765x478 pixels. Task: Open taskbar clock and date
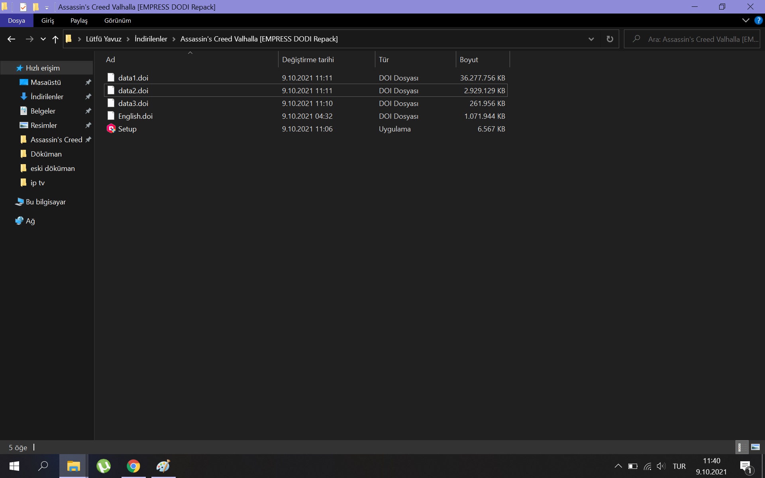point(711,466)
